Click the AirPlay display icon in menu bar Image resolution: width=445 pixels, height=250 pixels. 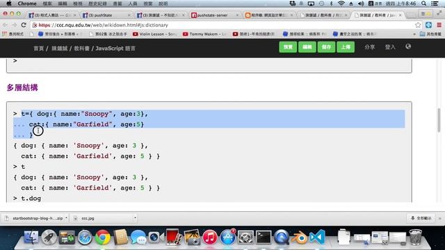click(311, 3)
